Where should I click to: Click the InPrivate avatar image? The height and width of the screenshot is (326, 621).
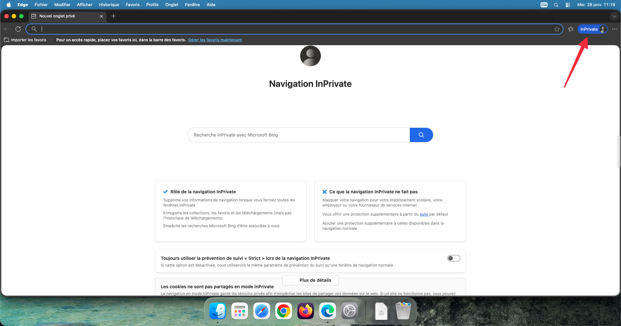pyautogui.click(x=310, y=56)
